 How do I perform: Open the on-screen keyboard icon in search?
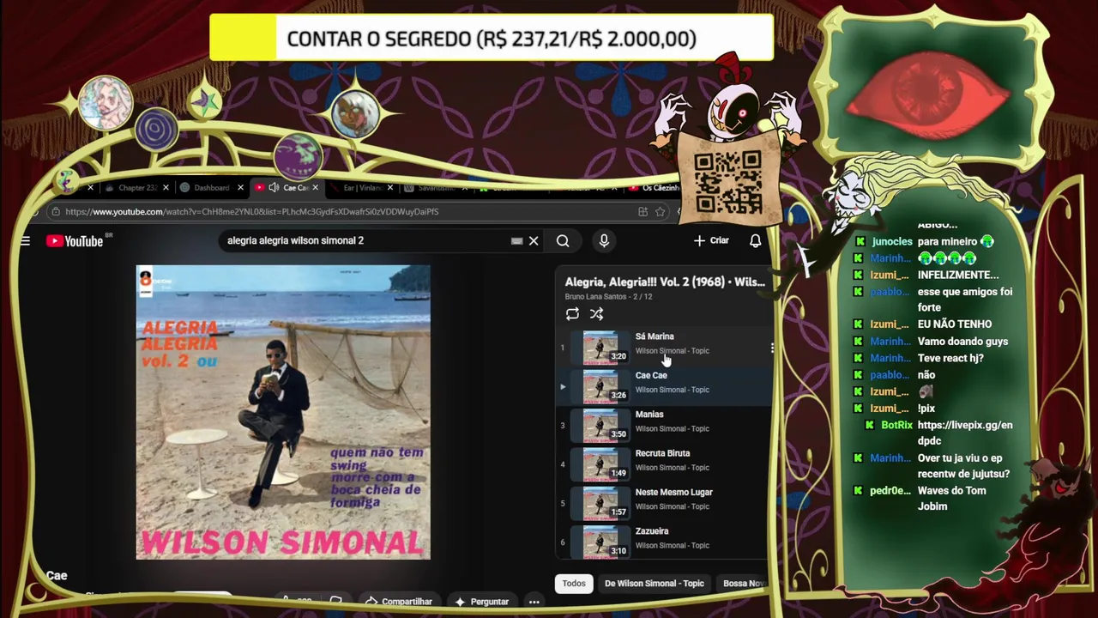click(516, 241)
